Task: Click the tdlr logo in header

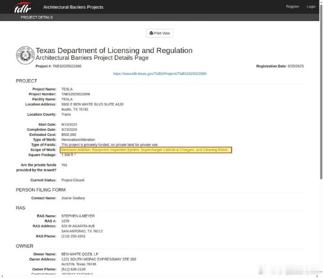Action: click(22, 8)
